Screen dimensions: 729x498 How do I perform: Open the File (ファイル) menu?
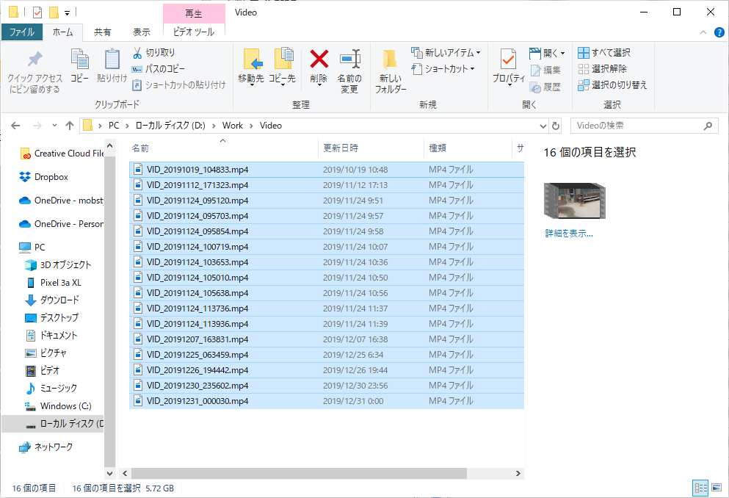pos(21,32)
